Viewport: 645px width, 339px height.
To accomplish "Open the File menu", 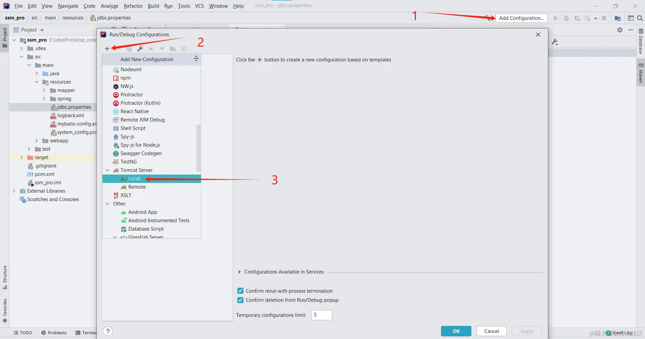I will 18,6.
